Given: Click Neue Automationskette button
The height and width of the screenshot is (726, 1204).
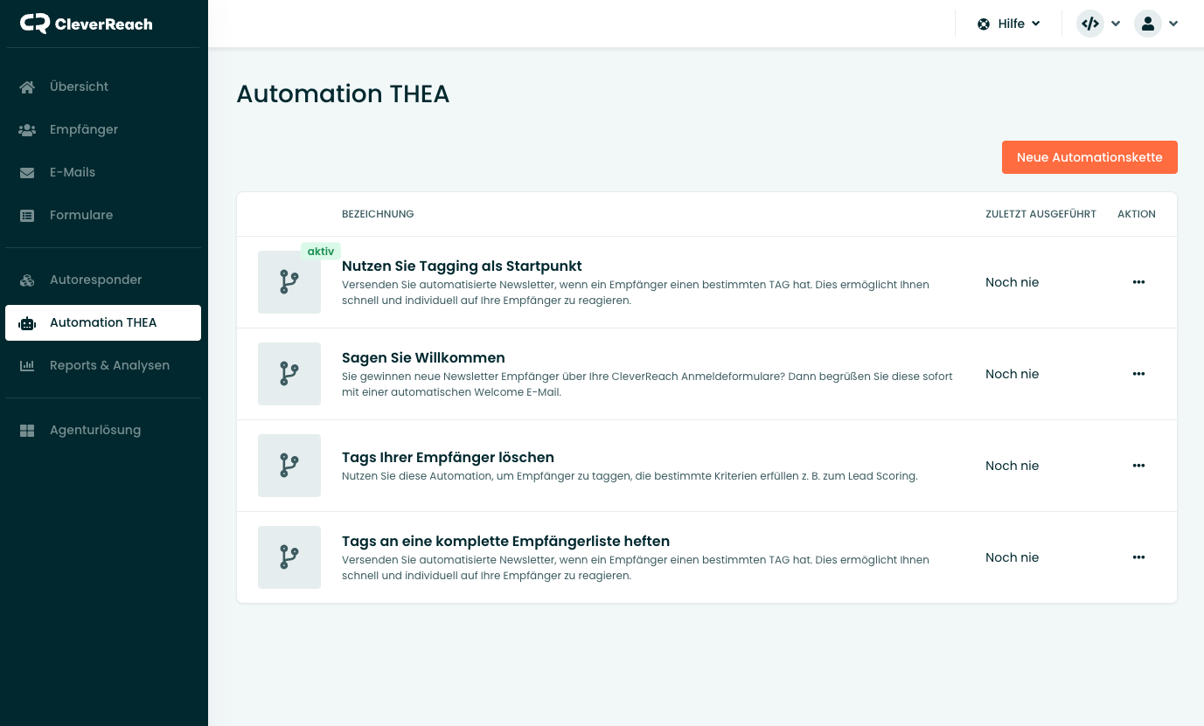Looking at the screenshot, I should pos(1089,157).
